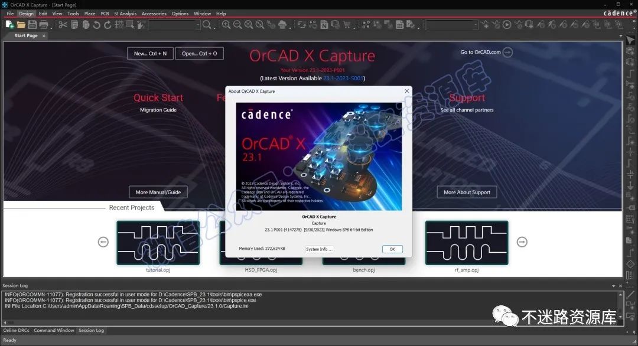Click the Session Log vertical scrollbar
This screenshot has width=638, height=346.
click(620, 306)
